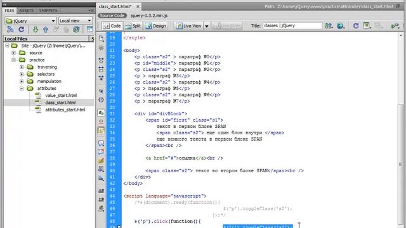Click the code editor scroll-up arrow
406x228 pixels.
click(400, 35)
